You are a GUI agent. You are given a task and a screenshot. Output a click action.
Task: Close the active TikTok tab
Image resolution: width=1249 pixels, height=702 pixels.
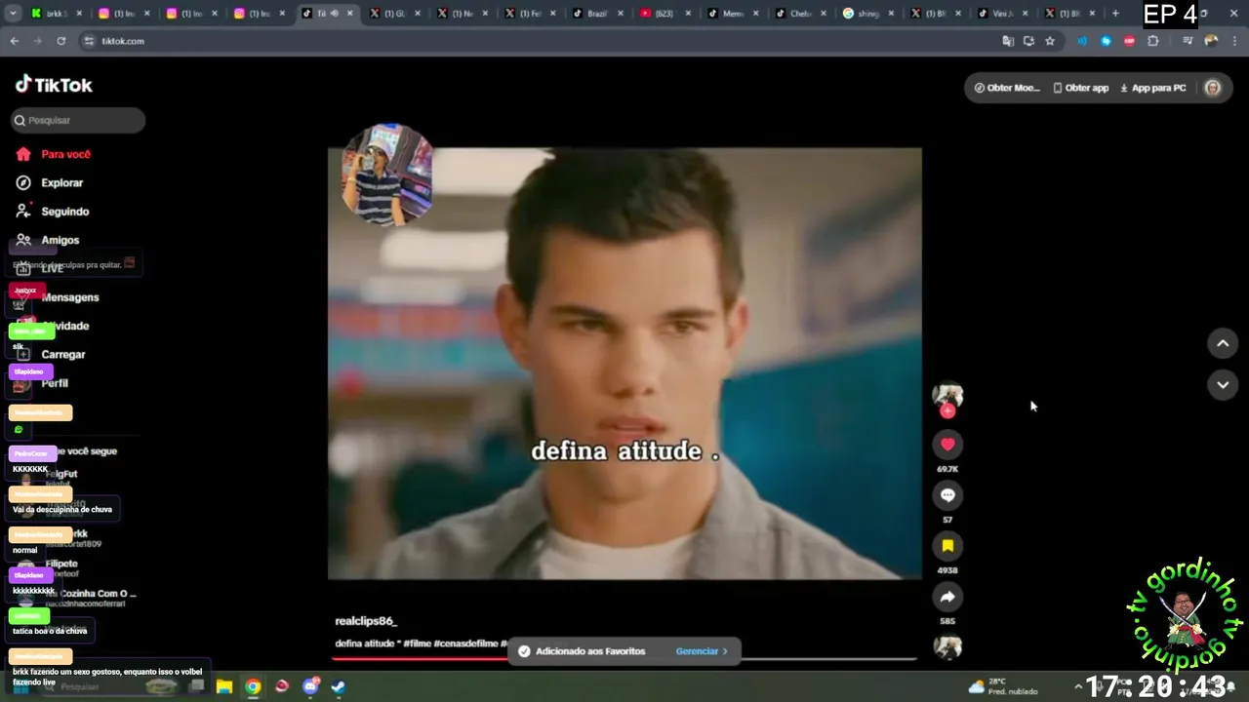click(349, 14)
